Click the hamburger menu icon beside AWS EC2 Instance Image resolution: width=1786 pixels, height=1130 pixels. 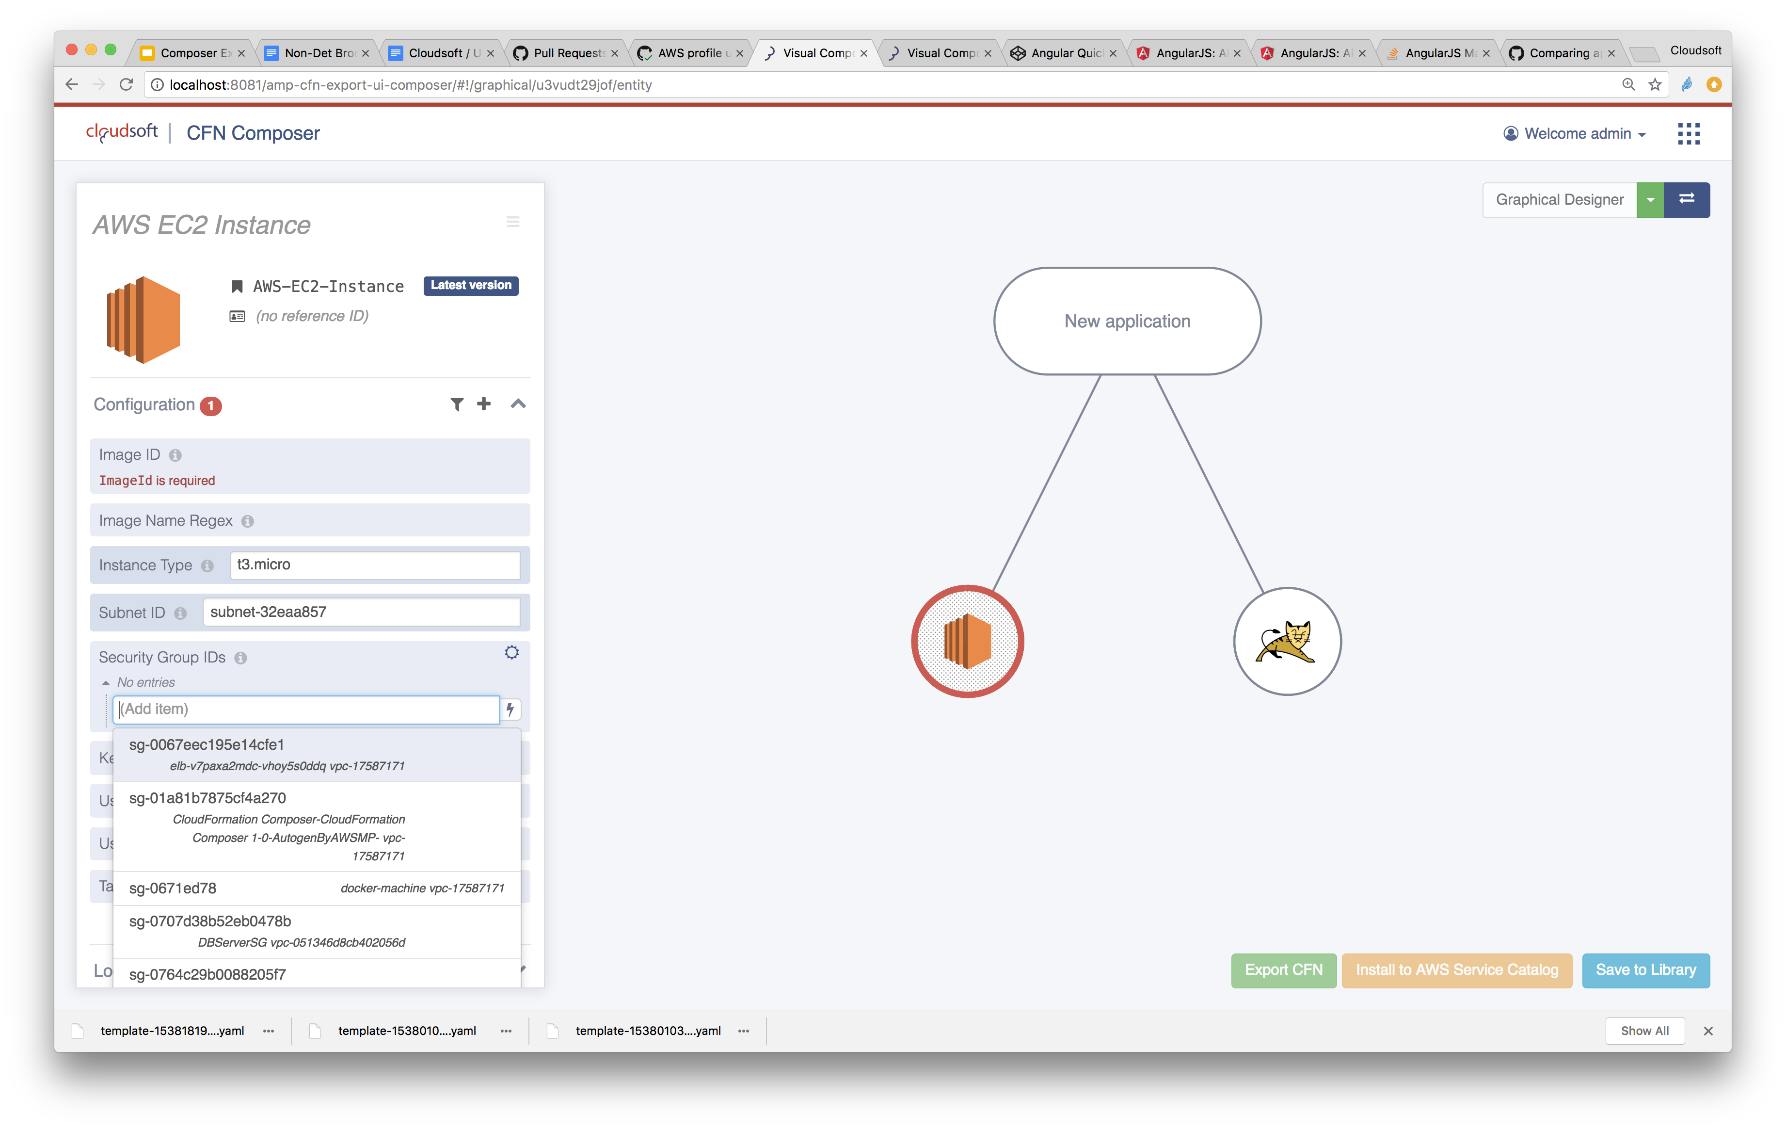point(512,222)
